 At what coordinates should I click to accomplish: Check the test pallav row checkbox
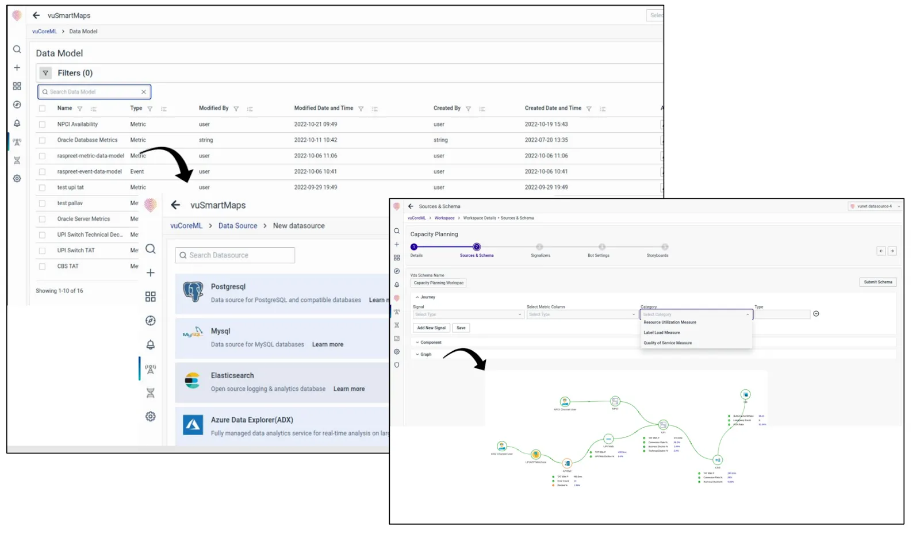[42, 203]
